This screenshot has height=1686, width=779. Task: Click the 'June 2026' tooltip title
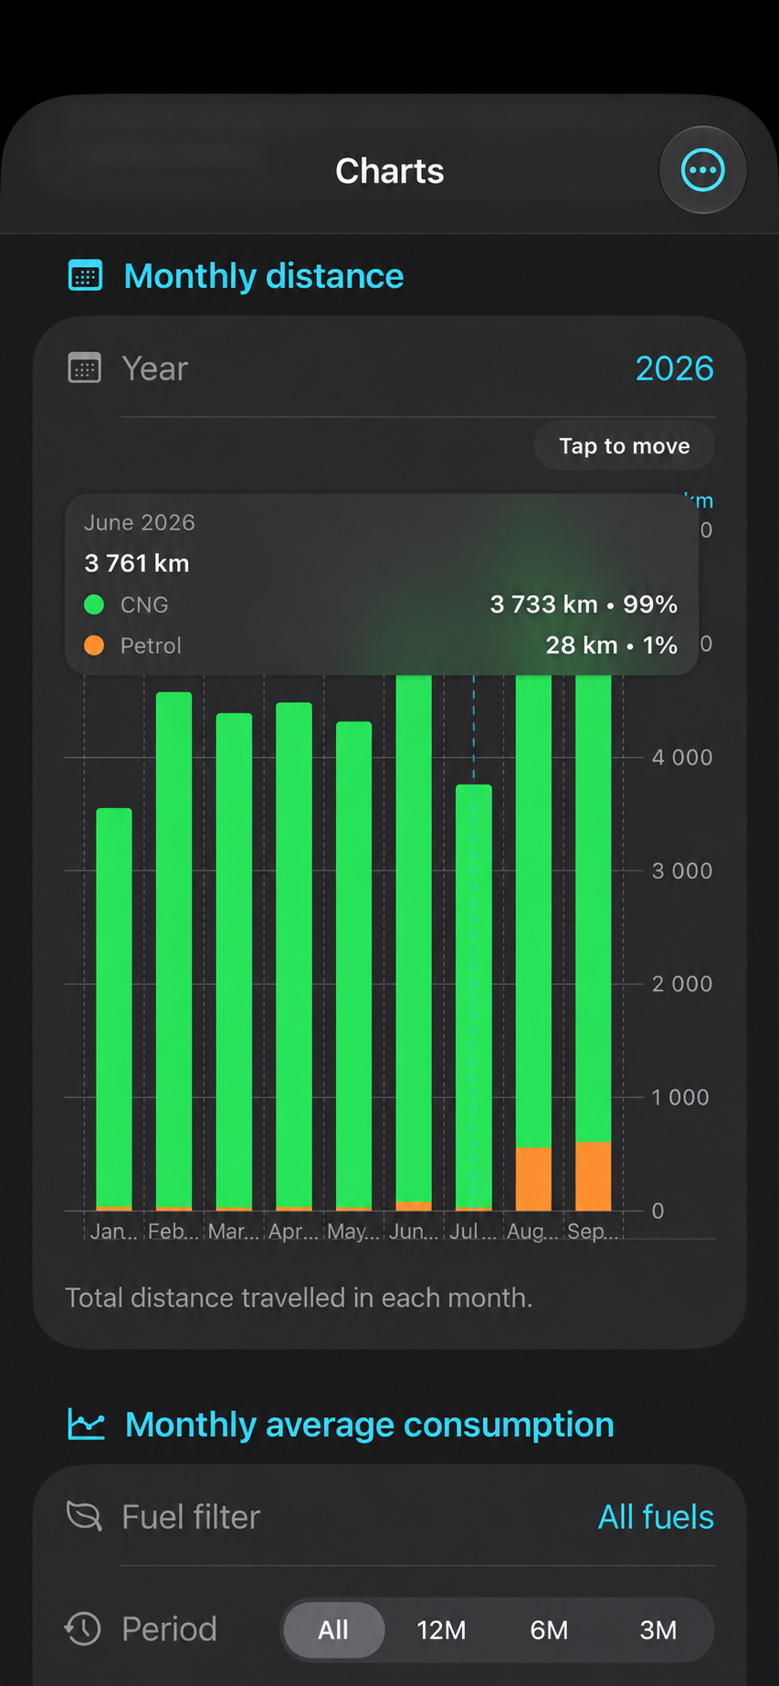click(140, 522)
